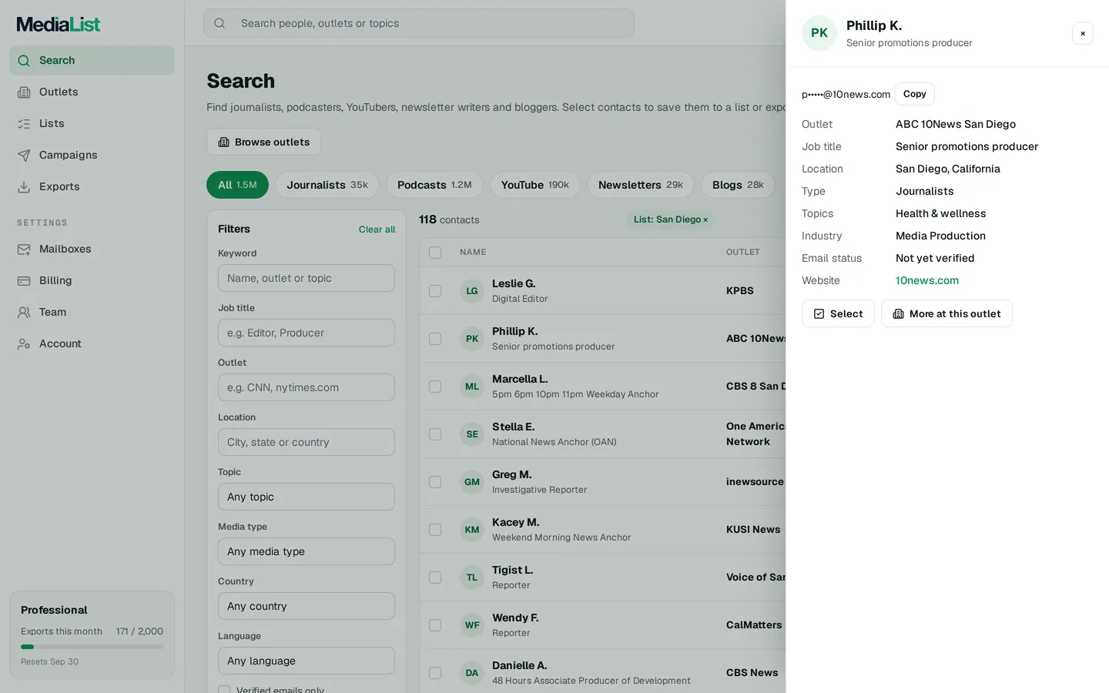Image resolution: width=1109 pixels, height=693 pixels.
Task: Open the 10news.com website link
Action: [x=927, y=280]
